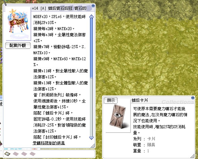The width and height of the screenshot is (198, 159).
Task: Close the 蜂后卡片 card window
Action: coord(193,98)
